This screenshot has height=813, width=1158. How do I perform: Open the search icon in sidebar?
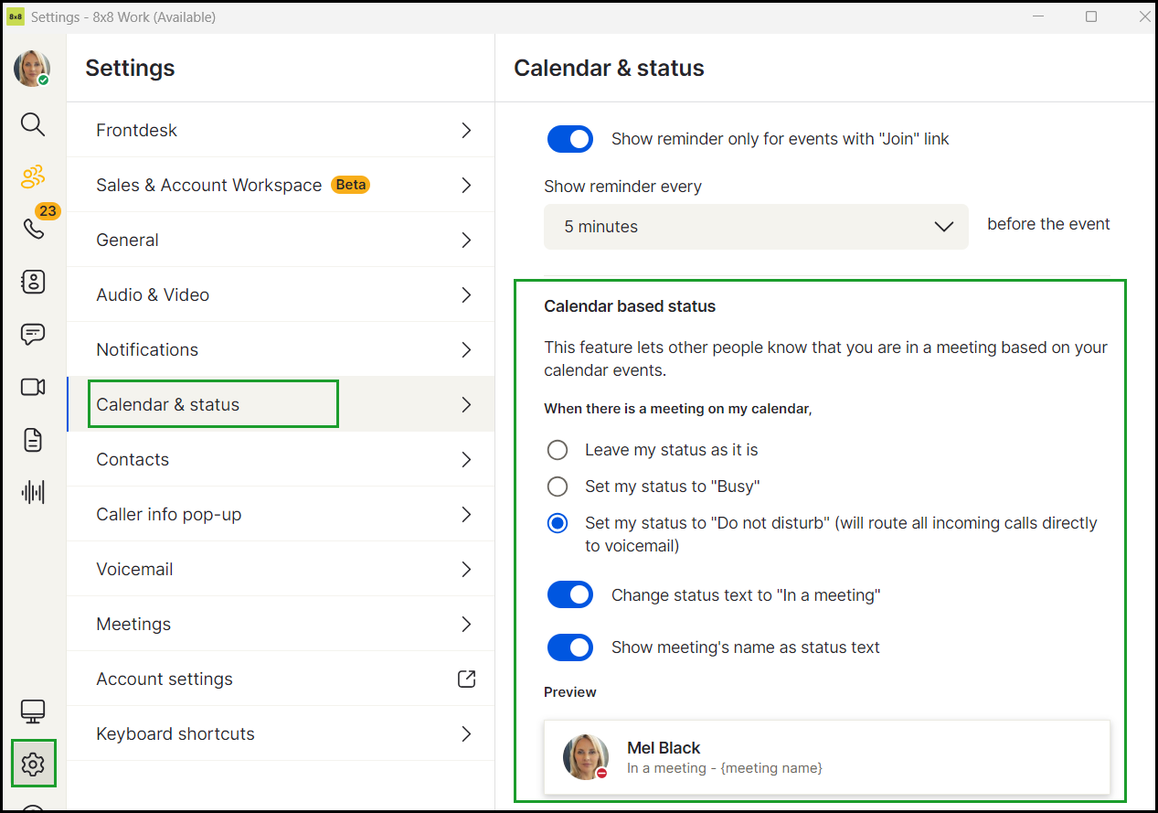click(33, 124)
